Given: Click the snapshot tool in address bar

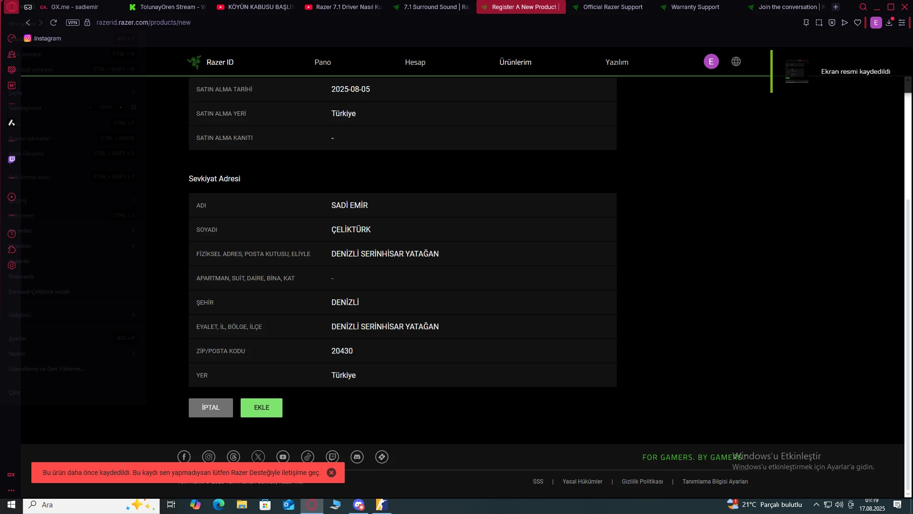Looking at the screenshot, I should (819, 23).
